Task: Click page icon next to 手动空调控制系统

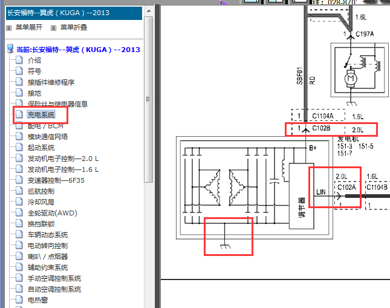Action: click(19, 278)
